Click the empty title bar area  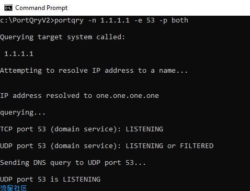tap(157, 8)
